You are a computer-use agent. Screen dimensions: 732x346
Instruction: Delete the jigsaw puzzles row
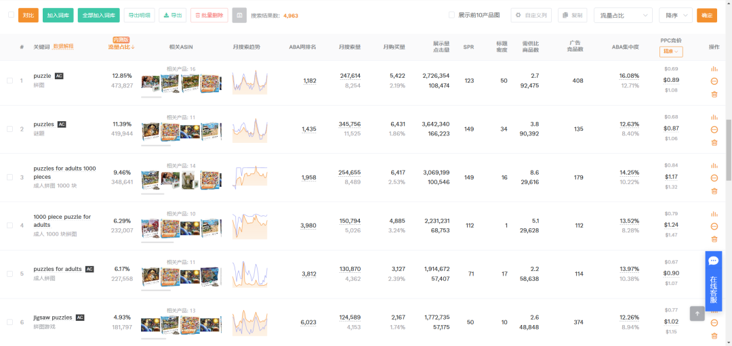[x=714, y=336]
